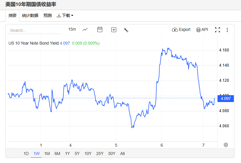Open the three-dot more options menu
241x163 pixels.
(x=227, y=30)
